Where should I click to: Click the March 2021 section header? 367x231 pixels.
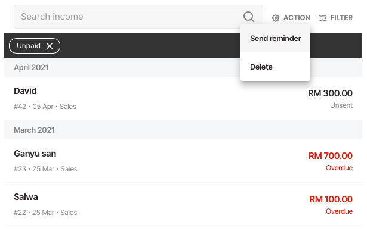click(183, 130)
